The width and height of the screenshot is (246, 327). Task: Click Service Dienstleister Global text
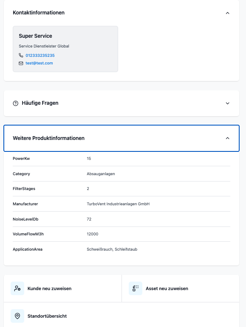[44, 46]
